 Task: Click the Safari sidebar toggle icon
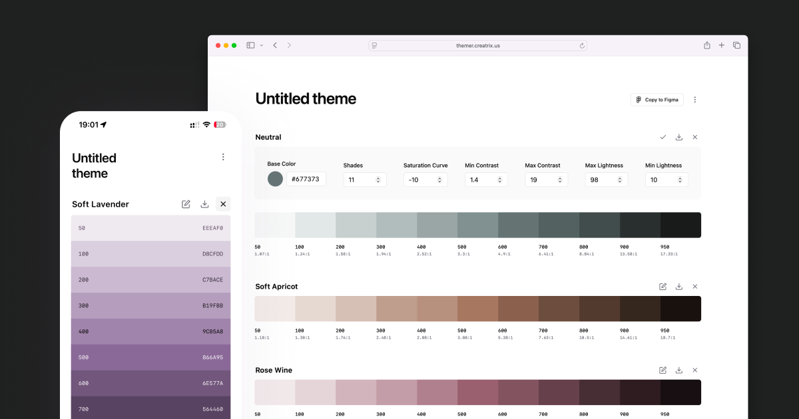(x=250, y=45)
